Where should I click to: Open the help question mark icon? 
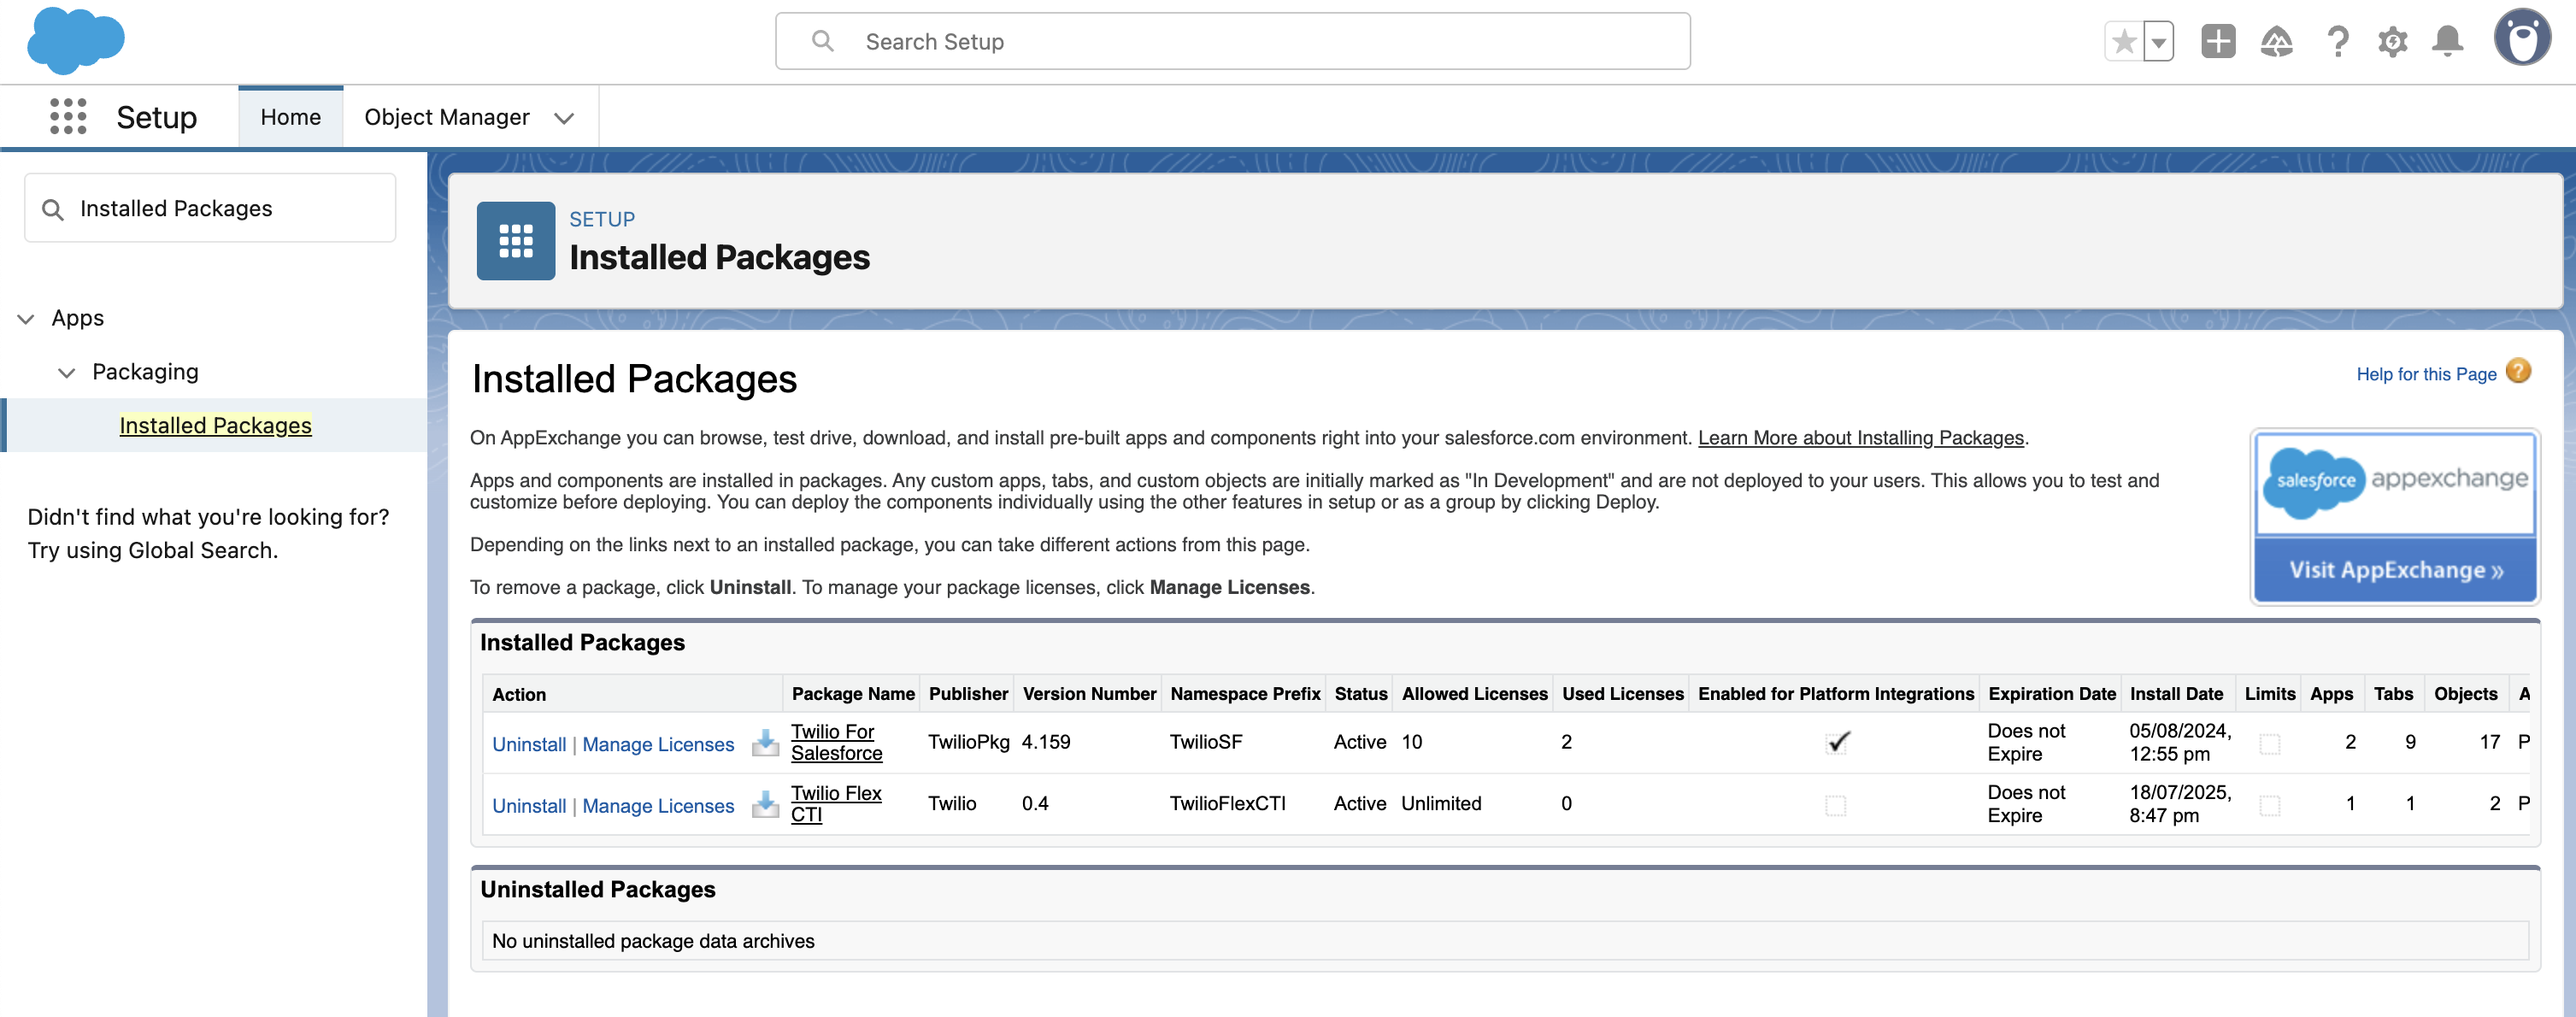(x=2337, y=41)
